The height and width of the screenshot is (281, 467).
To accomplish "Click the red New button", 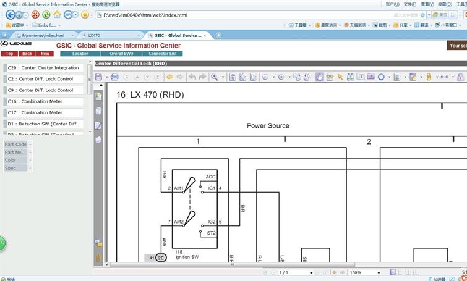I will [x=45, y=54].
